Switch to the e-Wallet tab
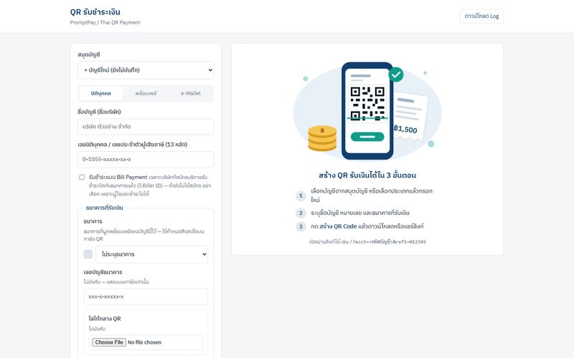Image resolution: width=574 pixels, height=358 pixels. 190,94
